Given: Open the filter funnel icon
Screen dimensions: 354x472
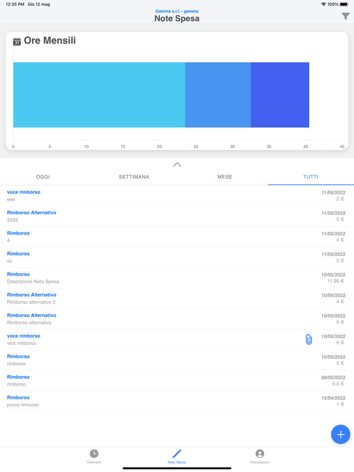Looking at the screenshot, I should [x=345, y=16].
